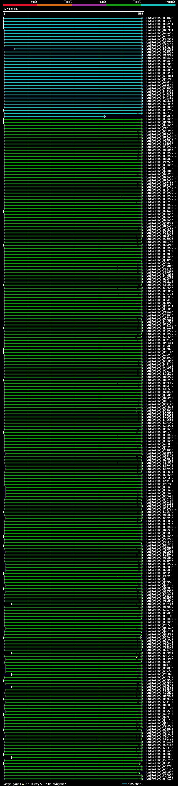Select the UniRef100_B4VN18 label
Image resolution: width=178 pixels, height=786 pixels.
[159, 275]
